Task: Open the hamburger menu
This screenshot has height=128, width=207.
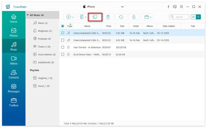Action: click(x=181, y=7)
